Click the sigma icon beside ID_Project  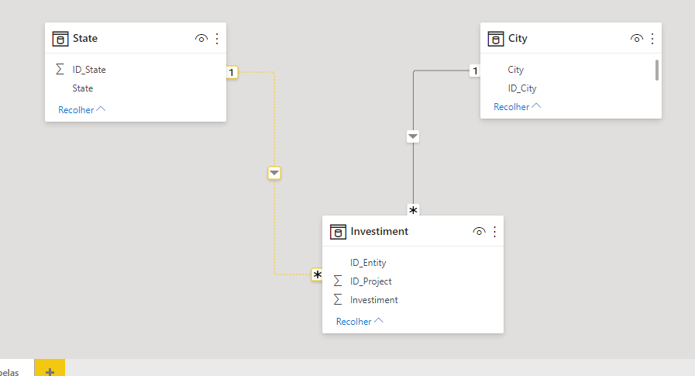click(337, 281)
